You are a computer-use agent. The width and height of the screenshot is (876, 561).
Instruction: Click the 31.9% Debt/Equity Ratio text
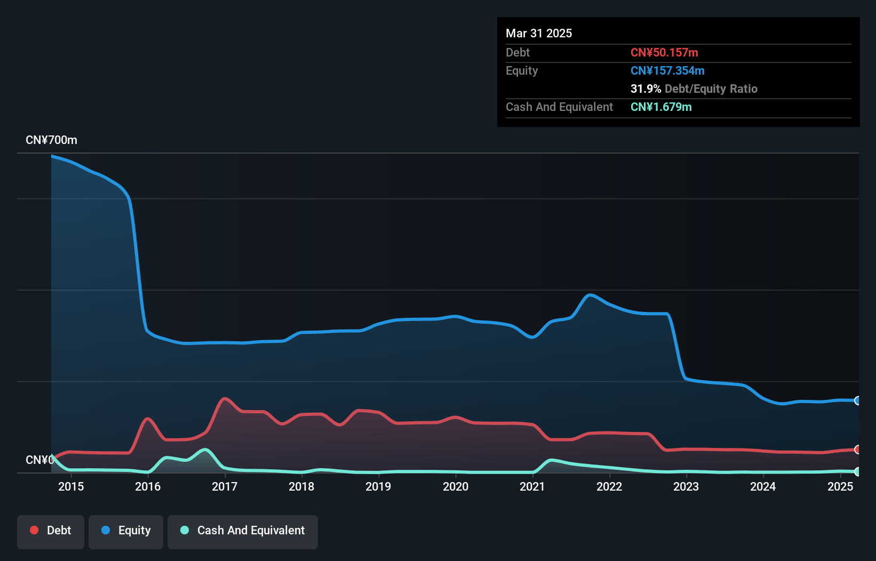(x=694, y=89)
